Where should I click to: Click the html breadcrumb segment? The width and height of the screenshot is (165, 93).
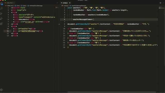[x=18, y=6]
